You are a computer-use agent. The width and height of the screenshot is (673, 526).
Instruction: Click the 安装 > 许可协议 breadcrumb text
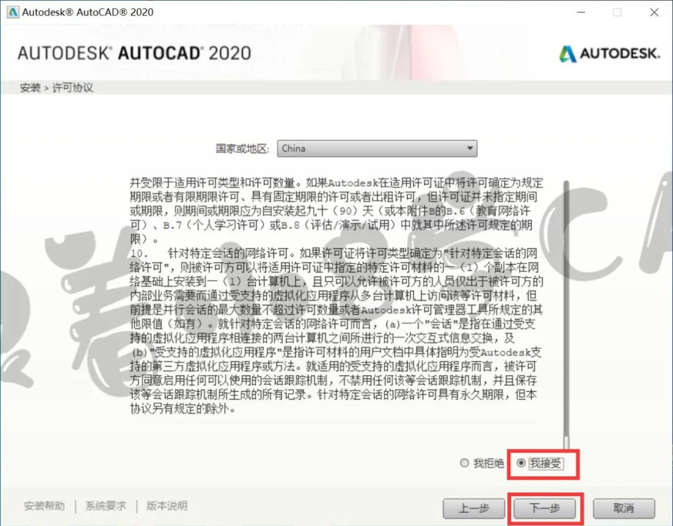point(56,87)
